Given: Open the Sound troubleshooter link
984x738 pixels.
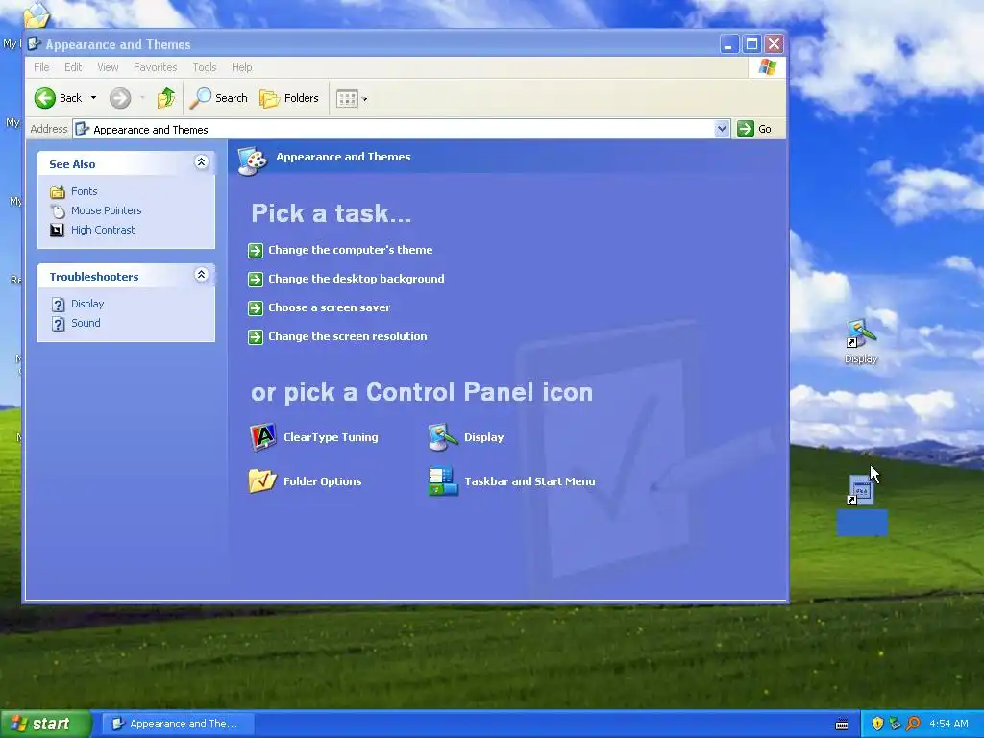Looking at the screenshot, I should coord(86,323).
